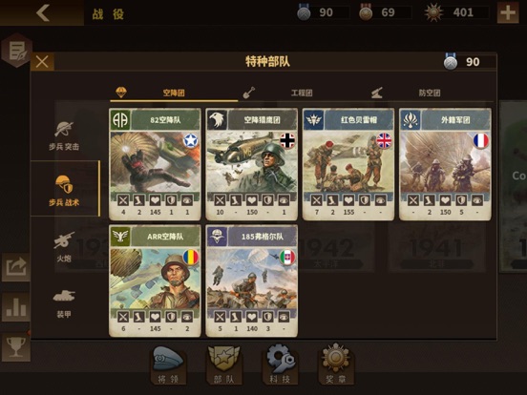Choose 火炮 artillery category
This screenshot has height=395, width=527.
click(64, 247)
